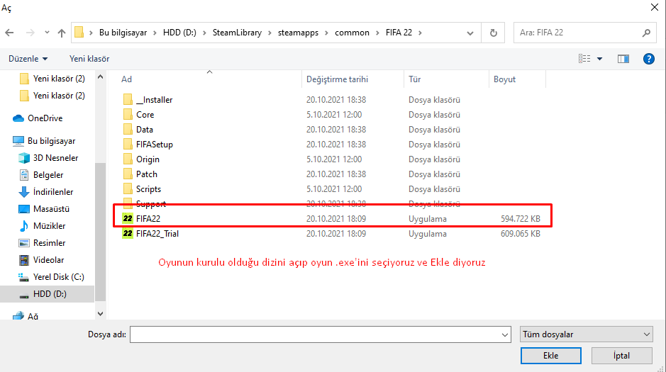This screenshot has width=666, height=372.
Task: Open OneDrive in the sidebar
Action: 45,118
